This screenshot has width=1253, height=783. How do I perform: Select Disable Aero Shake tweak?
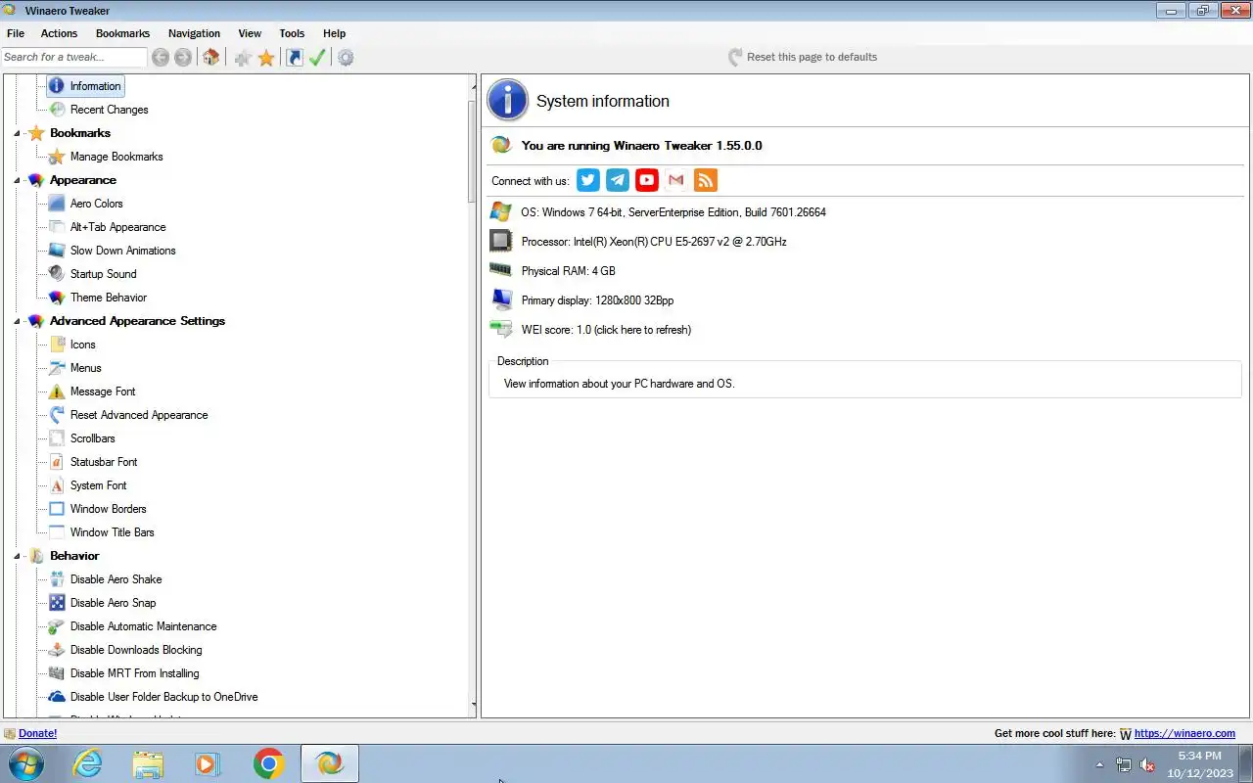click(116, 579)
